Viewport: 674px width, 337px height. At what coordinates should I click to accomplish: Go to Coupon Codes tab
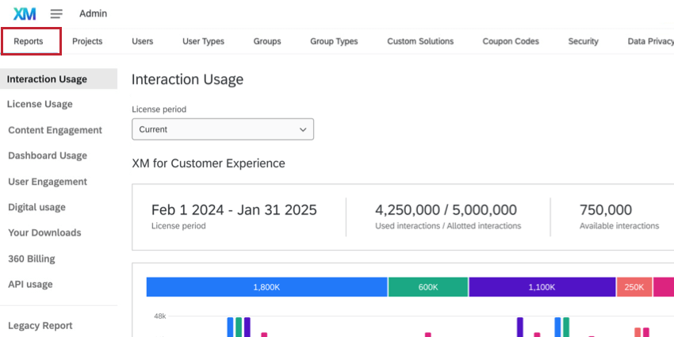[x=511, y=41]
